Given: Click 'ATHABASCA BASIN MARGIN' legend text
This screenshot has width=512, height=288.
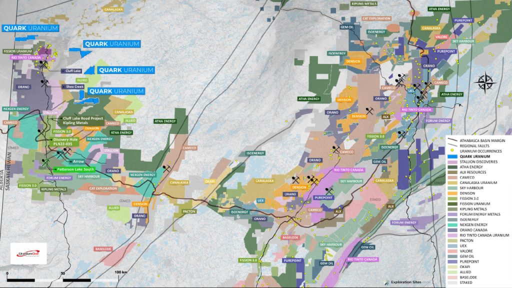Looking at the screenshot, I should pos(482,140).
